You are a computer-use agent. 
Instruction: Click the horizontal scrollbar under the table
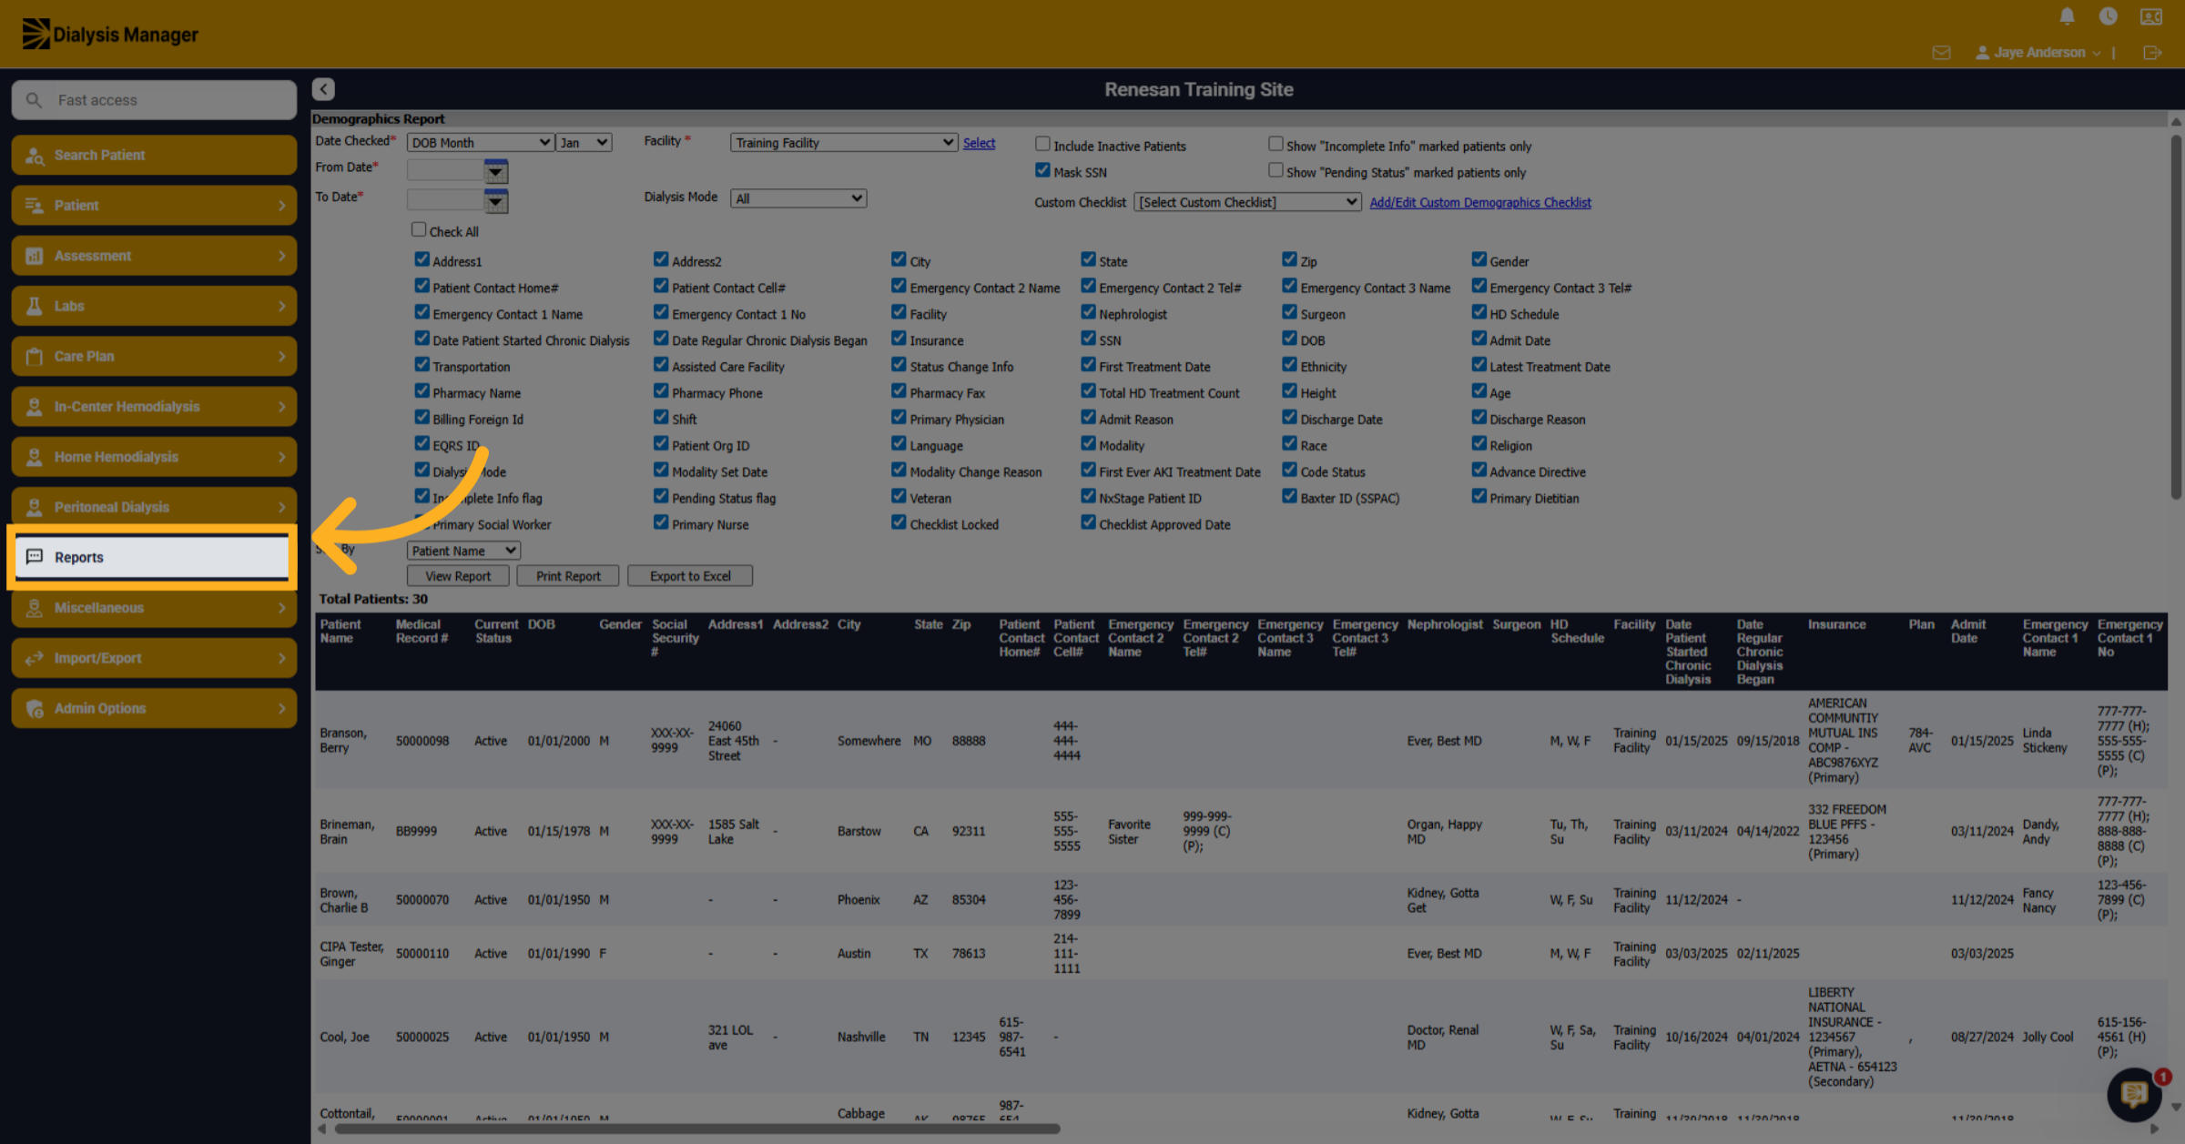[x=697, y=1129]
